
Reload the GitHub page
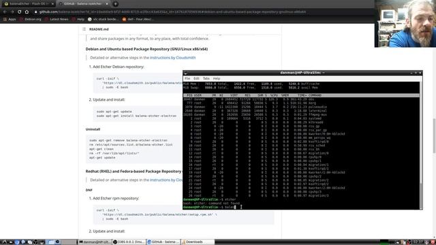tap(19, 12)
